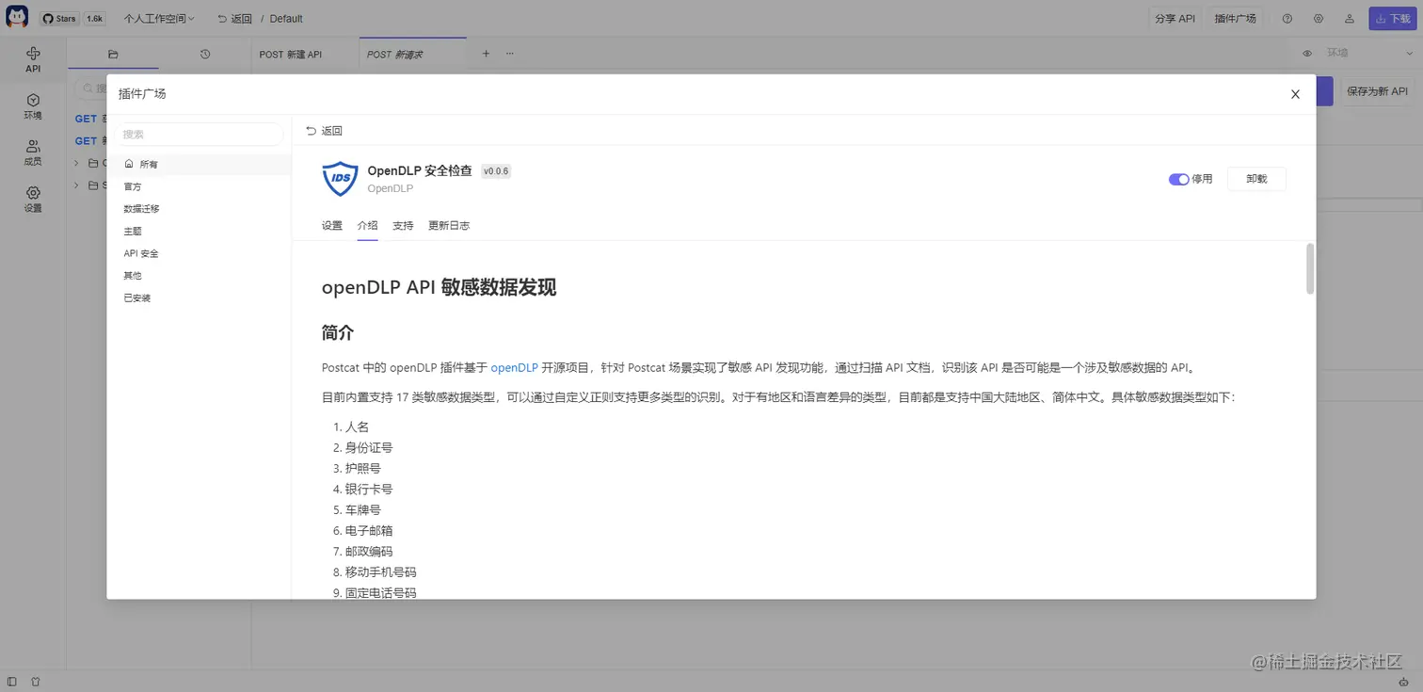Add a new tab with plus icon
This screenshot has width=1423, height=692.
tap(487, 54)
